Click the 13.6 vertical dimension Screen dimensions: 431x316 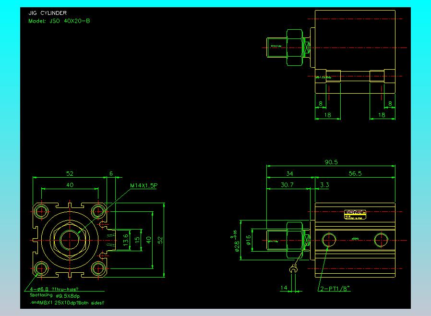coord(126,240)
